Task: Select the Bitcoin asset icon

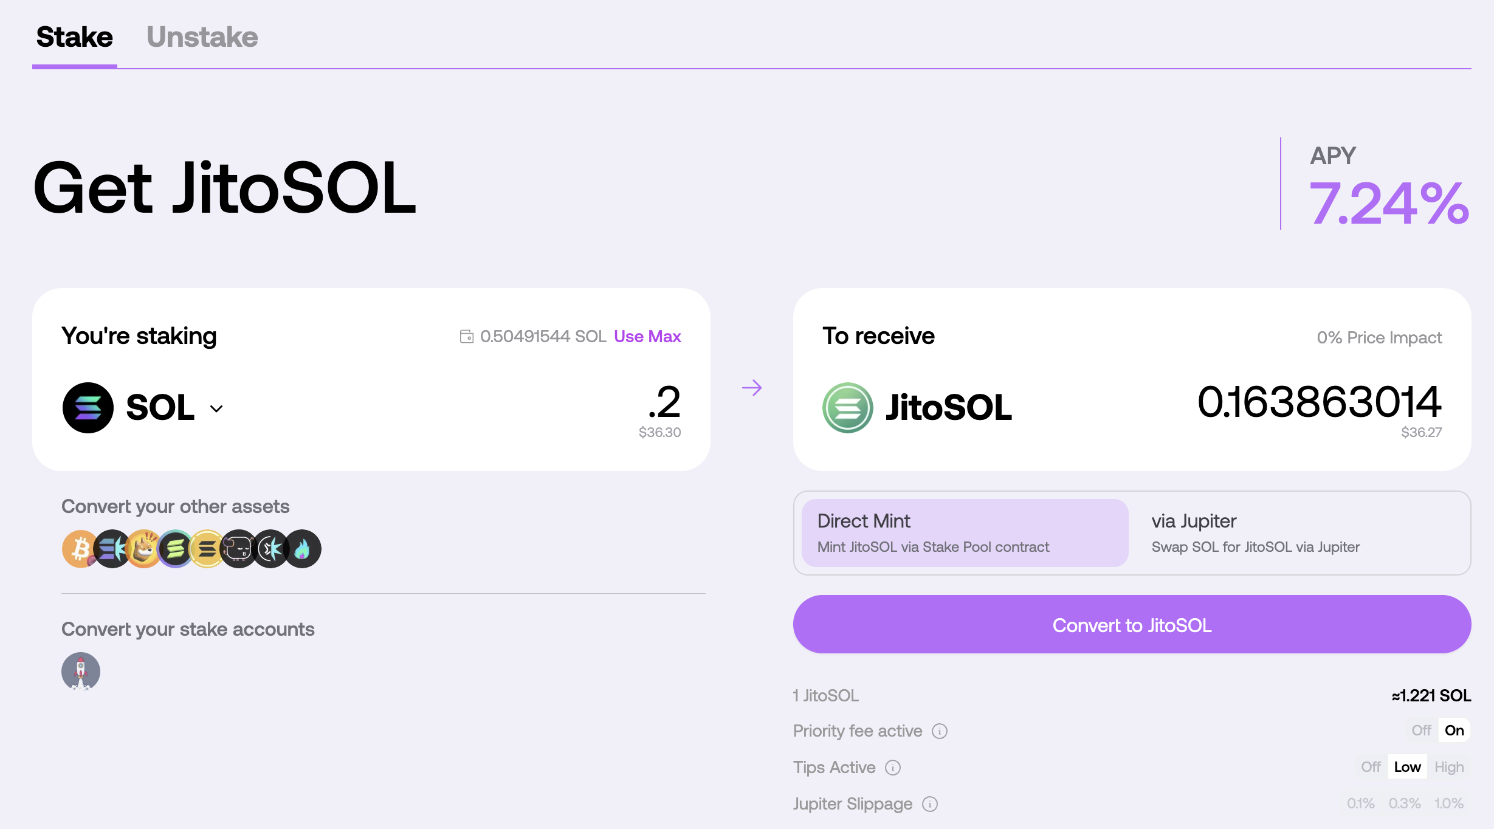Action: coord(79,549)
